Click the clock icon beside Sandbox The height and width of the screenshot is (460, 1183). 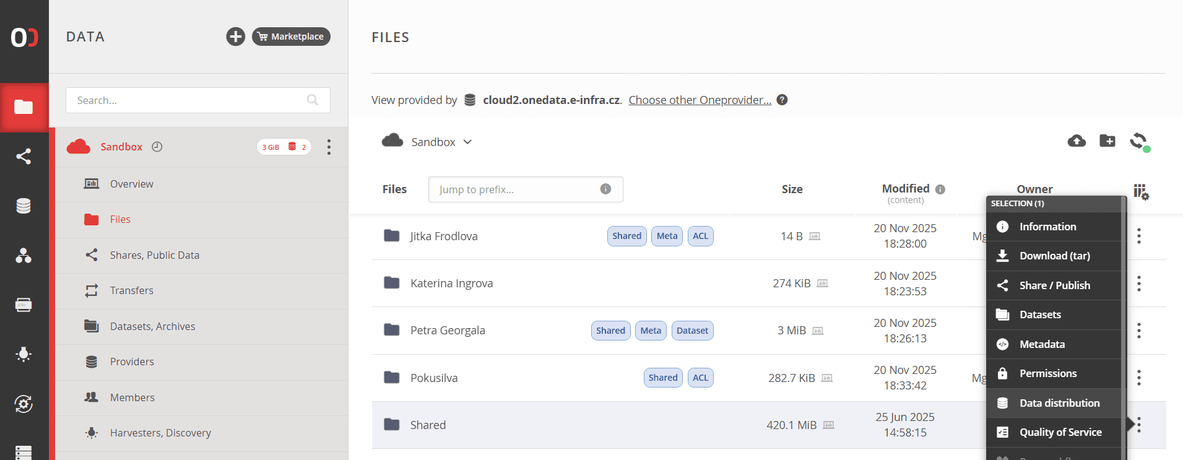point(157,147)
